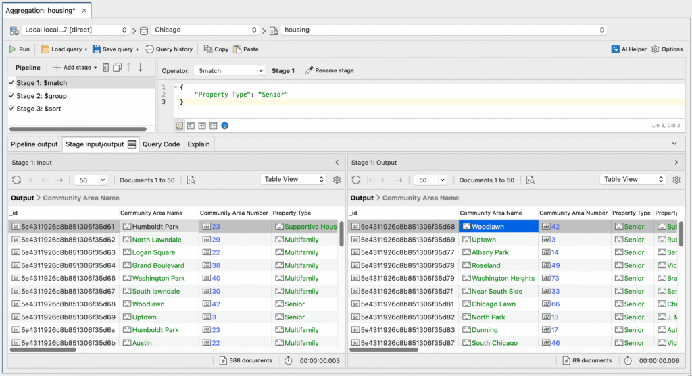Image resolution: width=692 pixels, height=376 pixels.
Task: Click the Input panel horizontal scrollbar
Action: click(x=43, y=350)
